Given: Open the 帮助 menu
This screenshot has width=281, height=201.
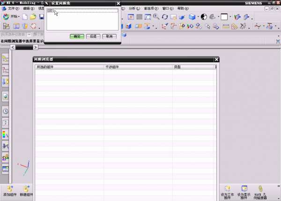Looking at the screenshot, I should (x=183, y=8).
